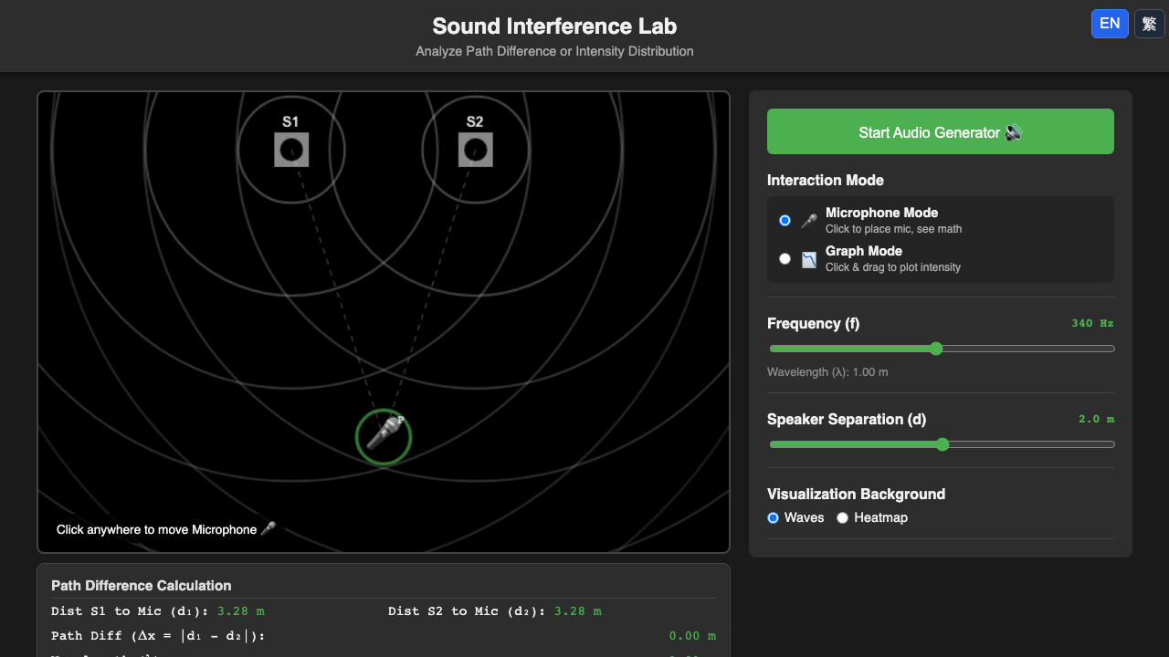Screen dimensions: 1169x657
Task: Select Microphone Mode radio button
Action: (785, 221)
